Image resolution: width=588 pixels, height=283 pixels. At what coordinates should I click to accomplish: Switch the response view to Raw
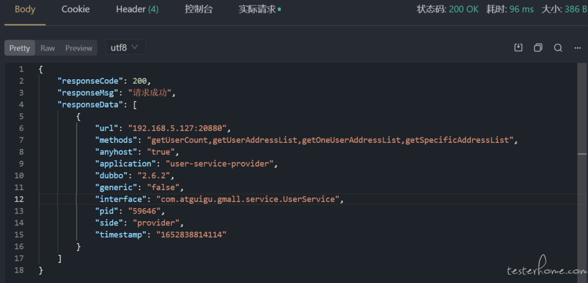click(x=47, y=48)
